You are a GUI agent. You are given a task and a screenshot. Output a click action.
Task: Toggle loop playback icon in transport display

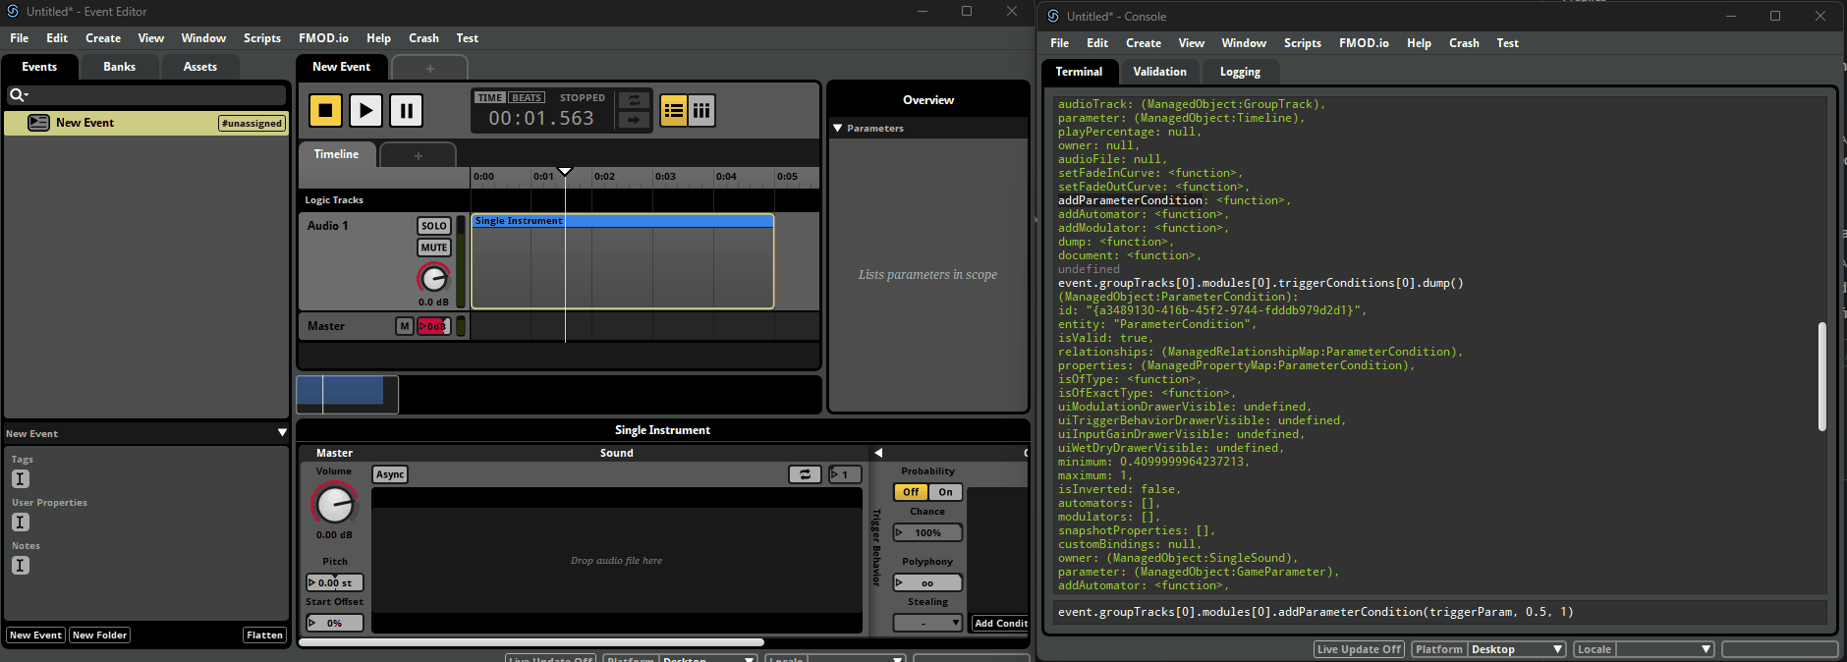point(634,100)
